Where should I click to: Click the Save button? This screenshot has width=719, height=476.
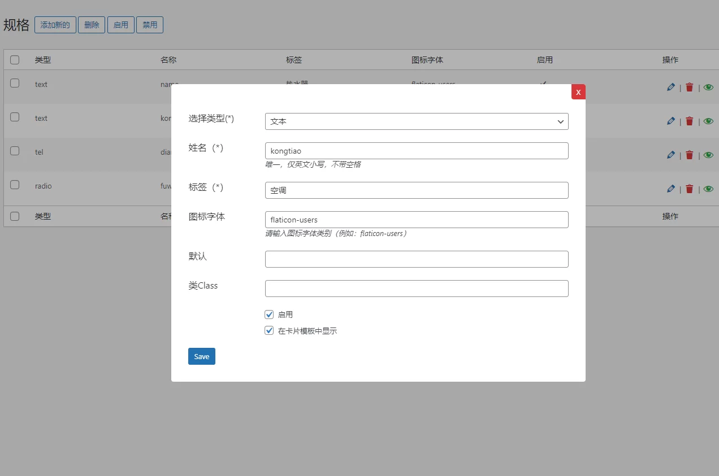(x=202, y=356)
